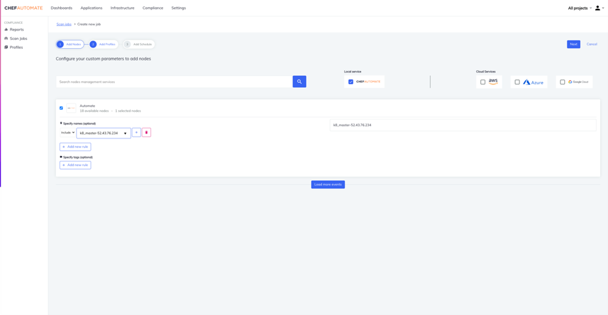Screen dimensions: 608x315
Task: Enable the AWS cloud service checkbox
Action: tap(483, 82)
